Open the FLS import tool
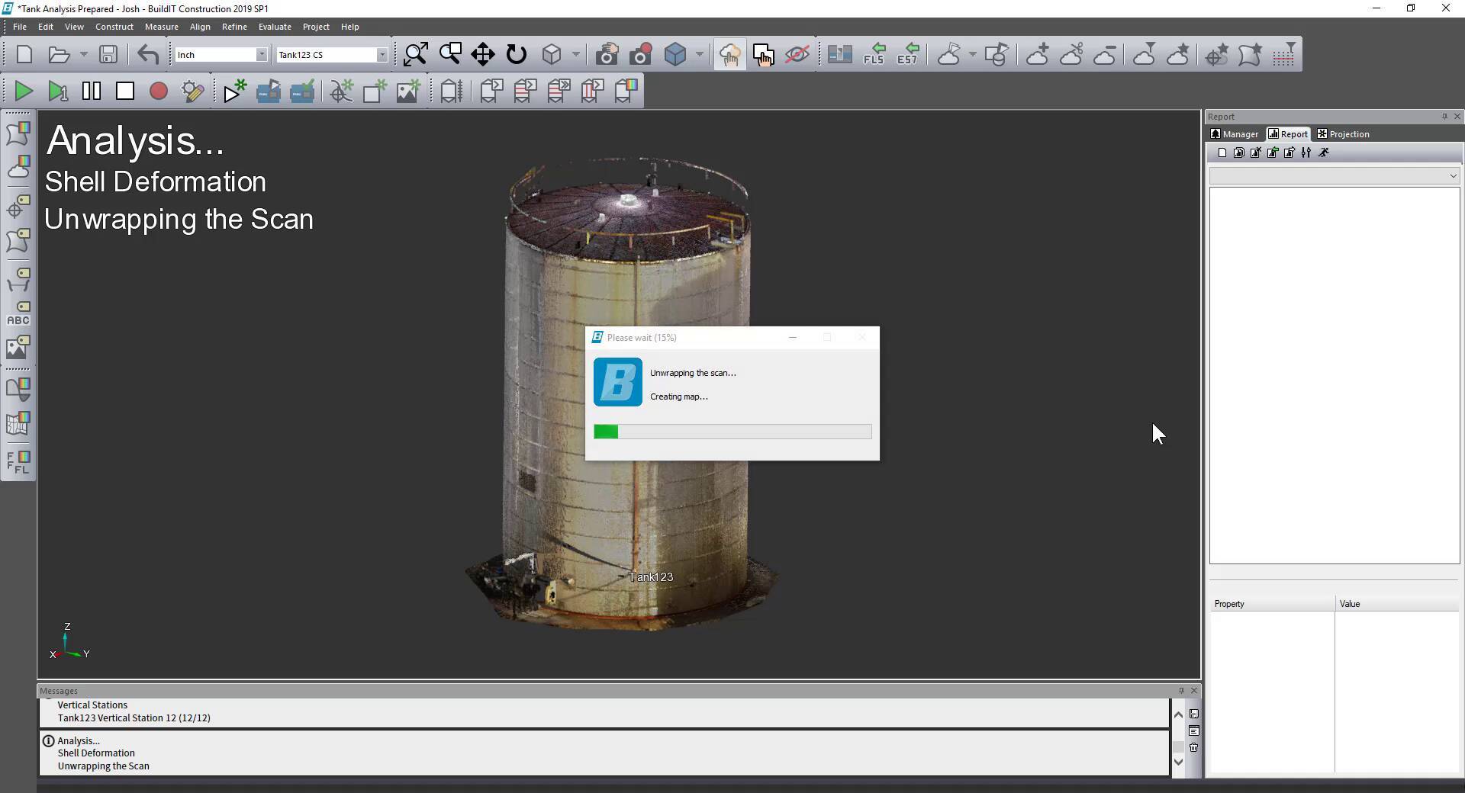This screenshot has width=1465, height=793. [x=874, y=54]
